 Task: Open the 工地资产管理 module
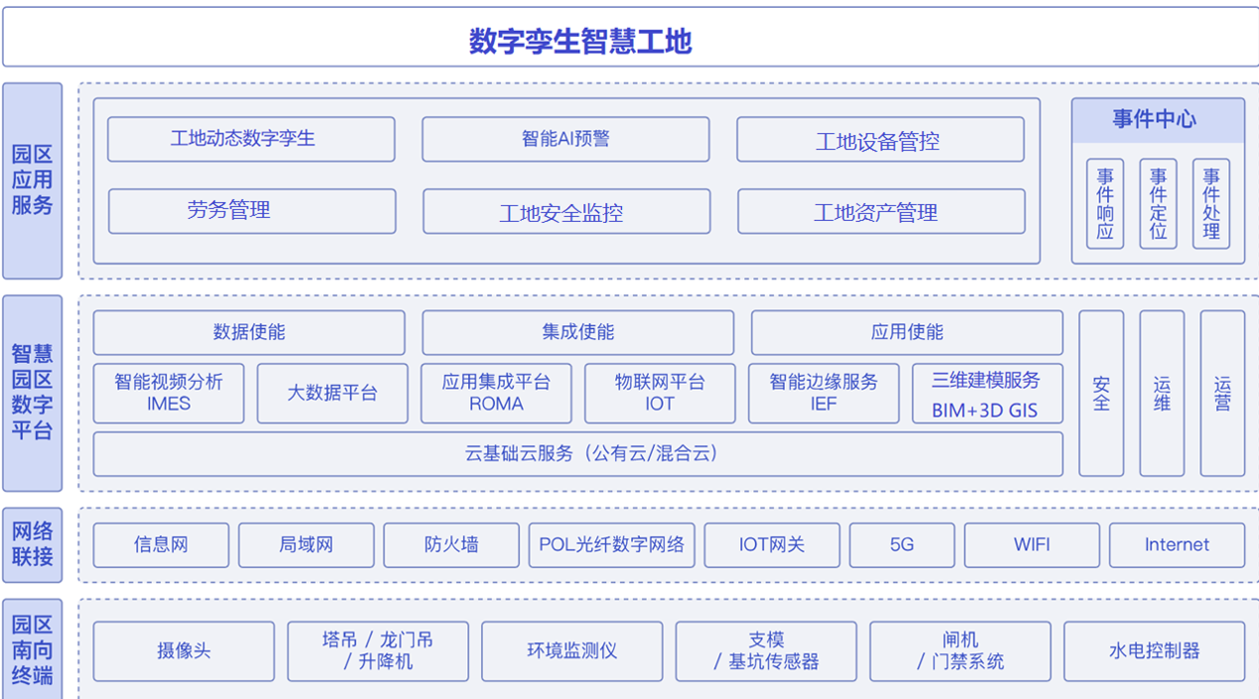tap(881, 211)
